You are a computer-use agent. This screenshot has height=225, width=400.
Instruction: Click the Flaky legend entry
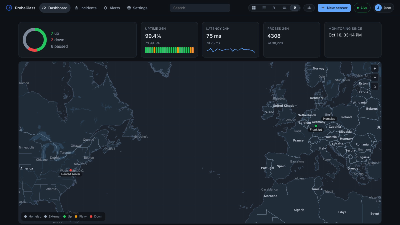[81, 216]
